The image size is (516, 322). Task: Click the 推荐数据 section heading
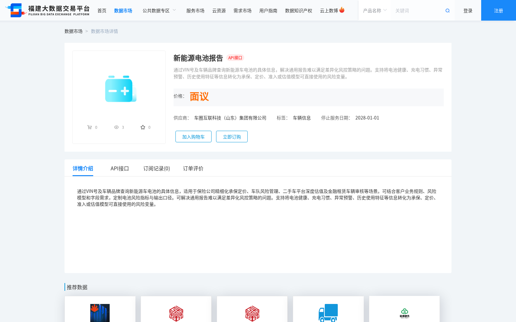pos(77,287)
